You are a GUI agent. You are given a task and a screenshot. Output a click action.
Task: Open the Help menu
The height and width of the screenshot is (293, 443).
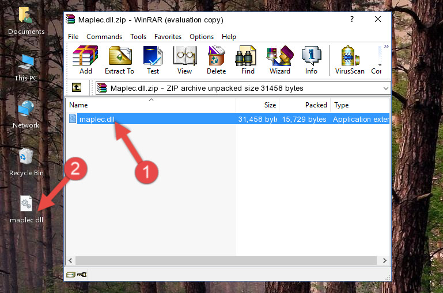pos(229,37)
